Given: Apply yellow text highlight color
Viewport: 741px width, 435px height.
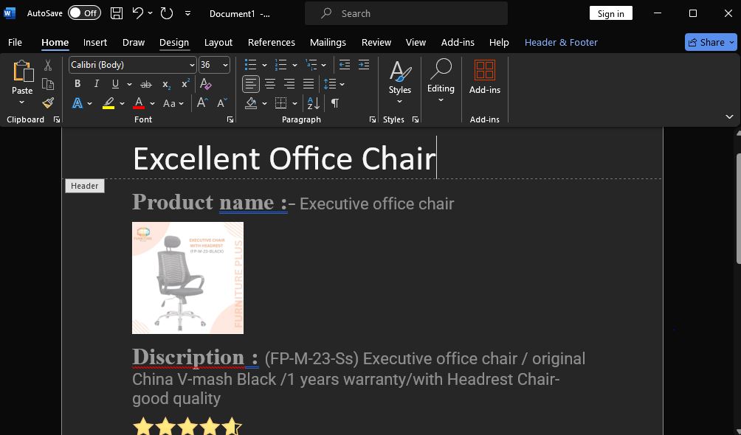Looking at the screenshot, I should coord(108,103).
